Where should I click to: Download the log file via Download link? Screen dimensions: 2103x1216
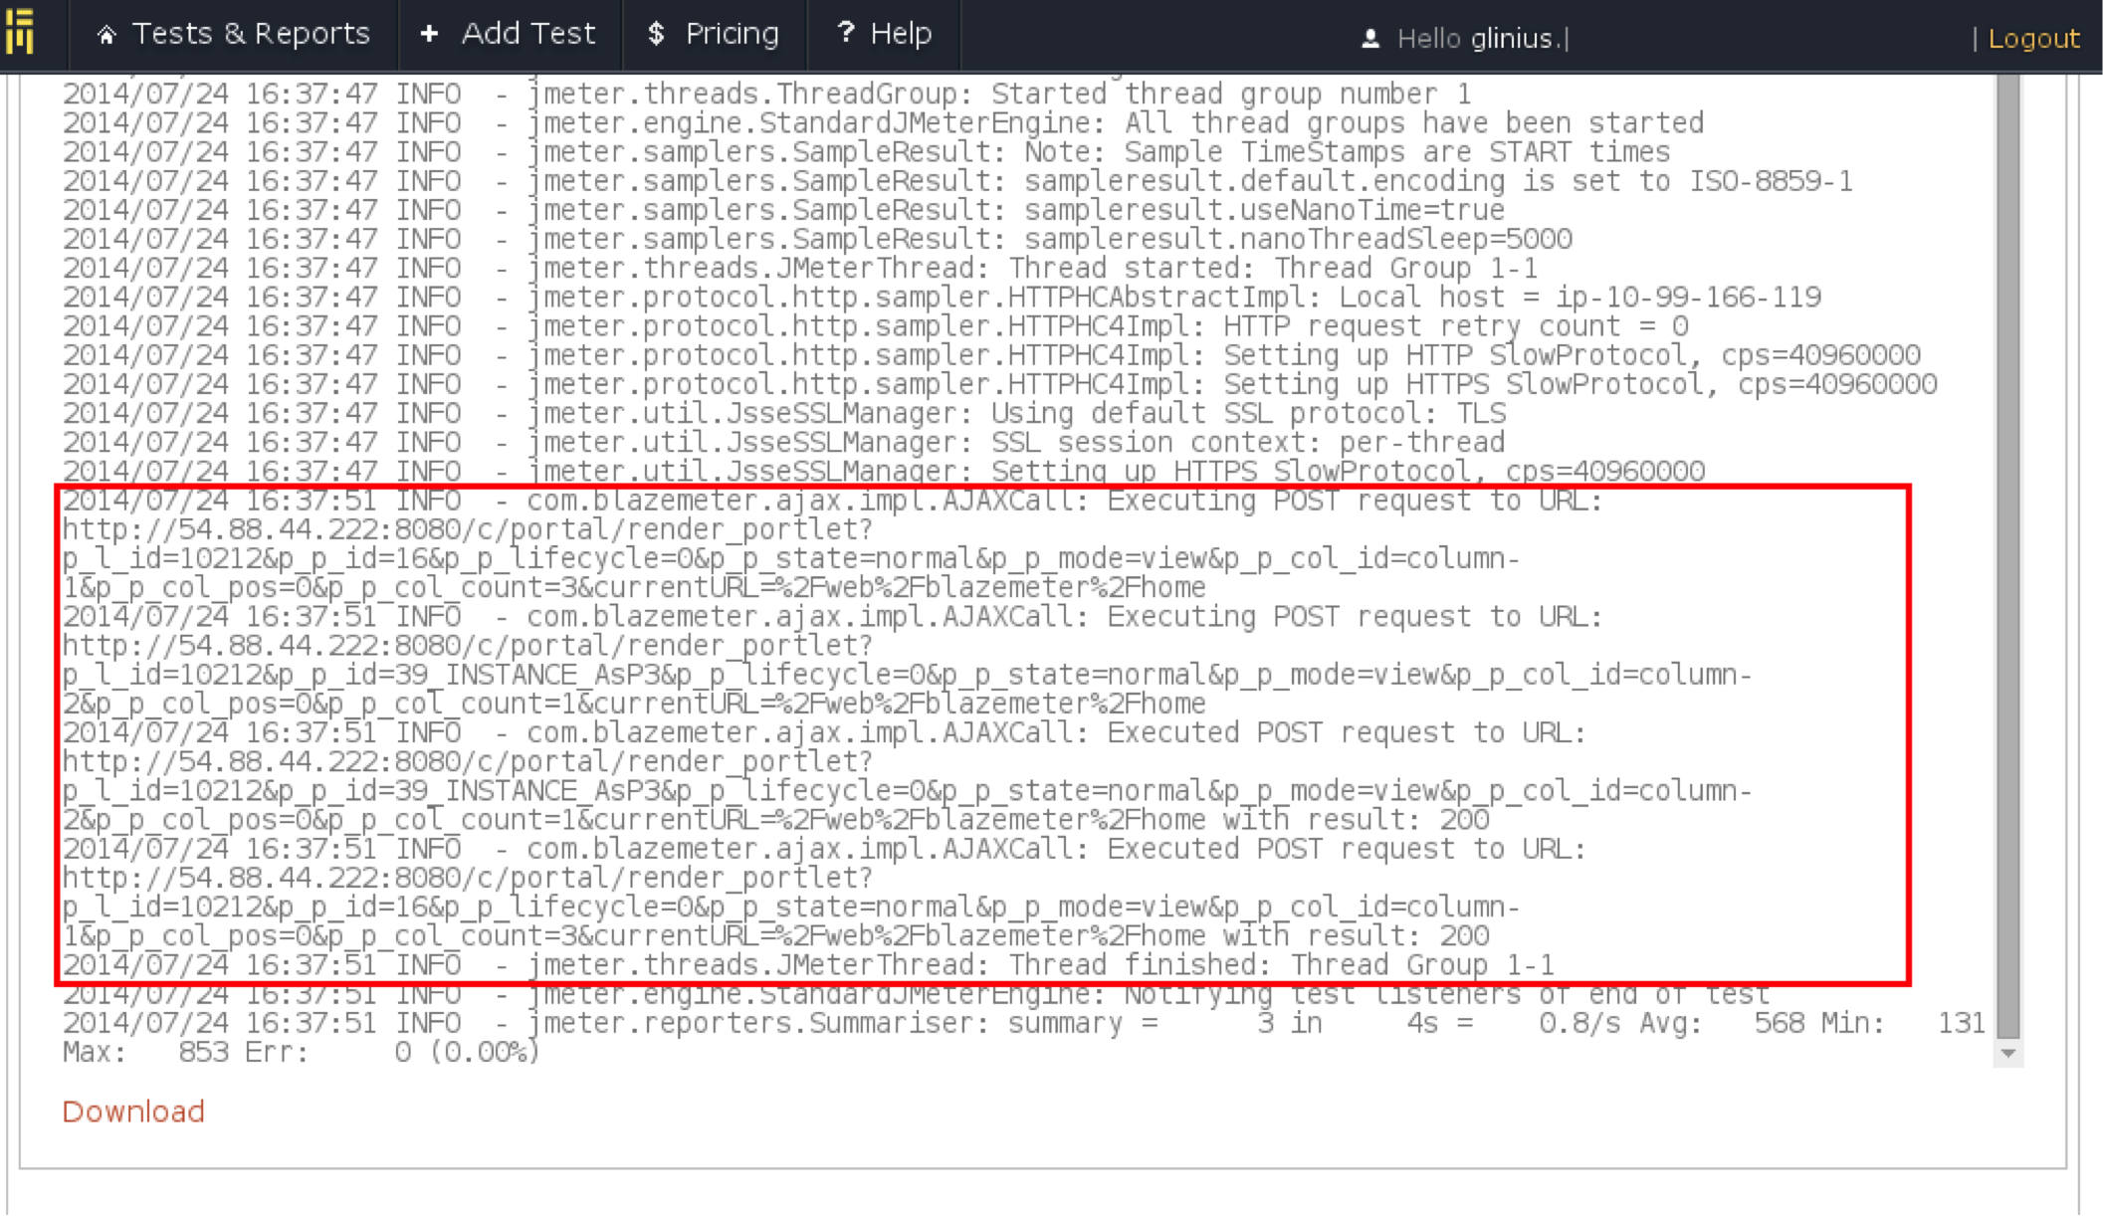133,1112
